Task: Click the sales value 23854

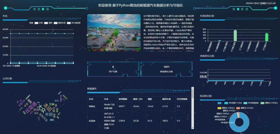Action: tap(122, 121)
